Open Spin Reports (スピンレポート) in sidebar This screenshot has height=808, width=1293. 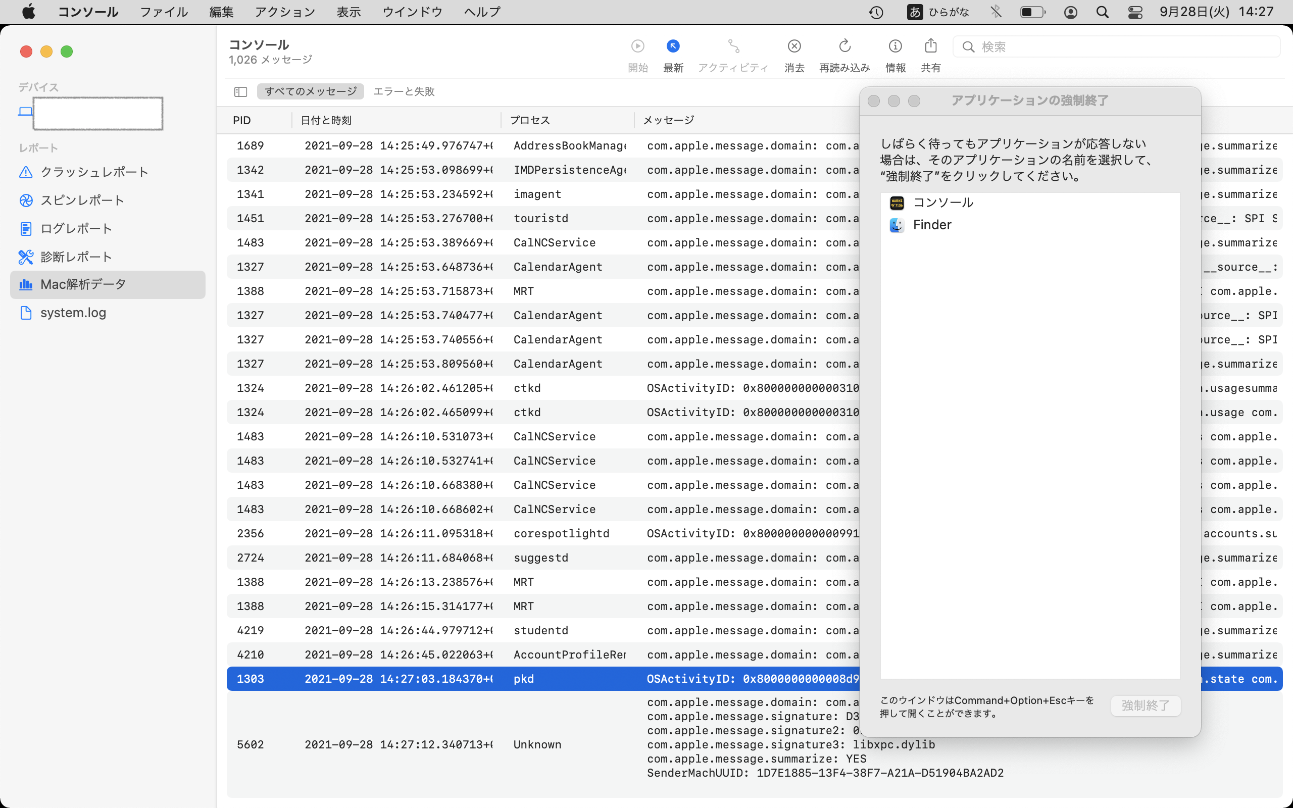click(82, 200)
